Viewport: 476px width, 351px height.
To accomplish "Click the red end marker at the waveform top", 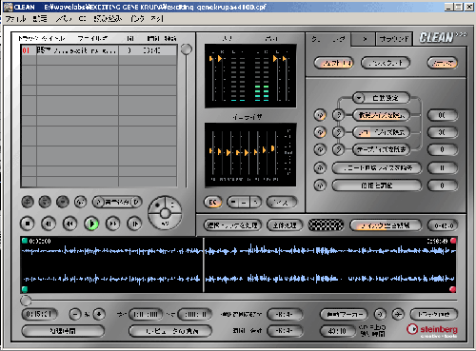I will tap(453, 241).
